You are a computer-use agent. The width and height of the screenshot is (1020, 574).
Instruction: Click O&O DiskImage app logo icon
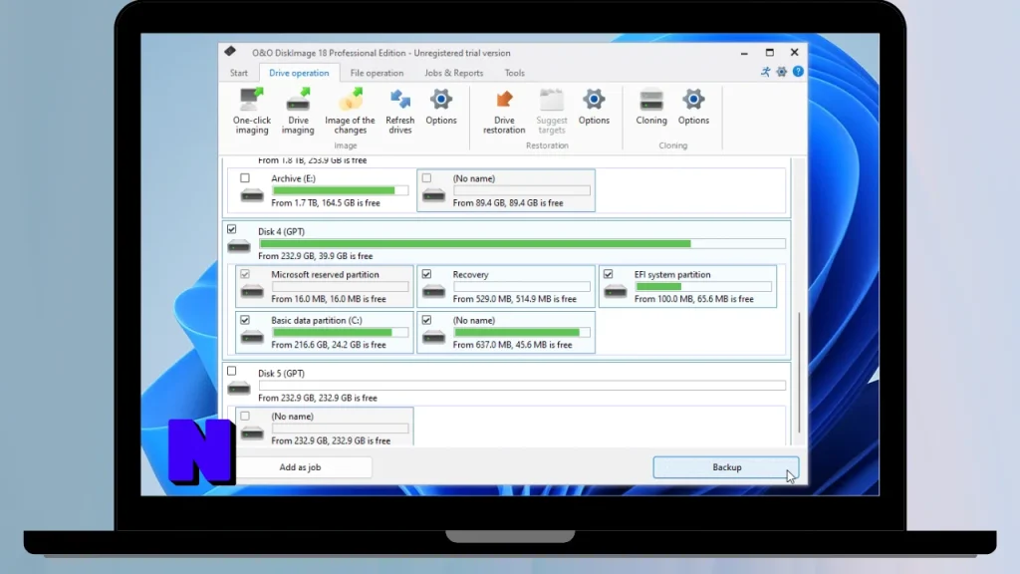point(230,52)
